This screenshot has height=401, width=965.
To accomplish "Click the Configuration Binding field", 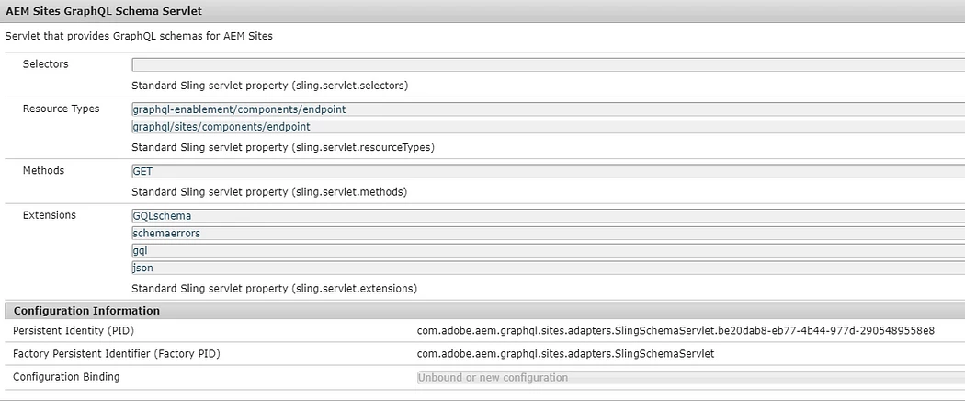I will 691,378.
